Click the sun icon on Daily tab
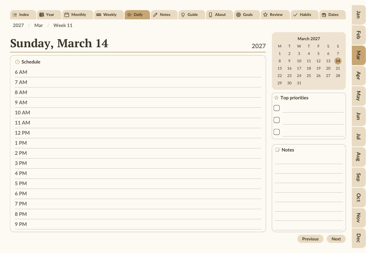 coord(129,15)
